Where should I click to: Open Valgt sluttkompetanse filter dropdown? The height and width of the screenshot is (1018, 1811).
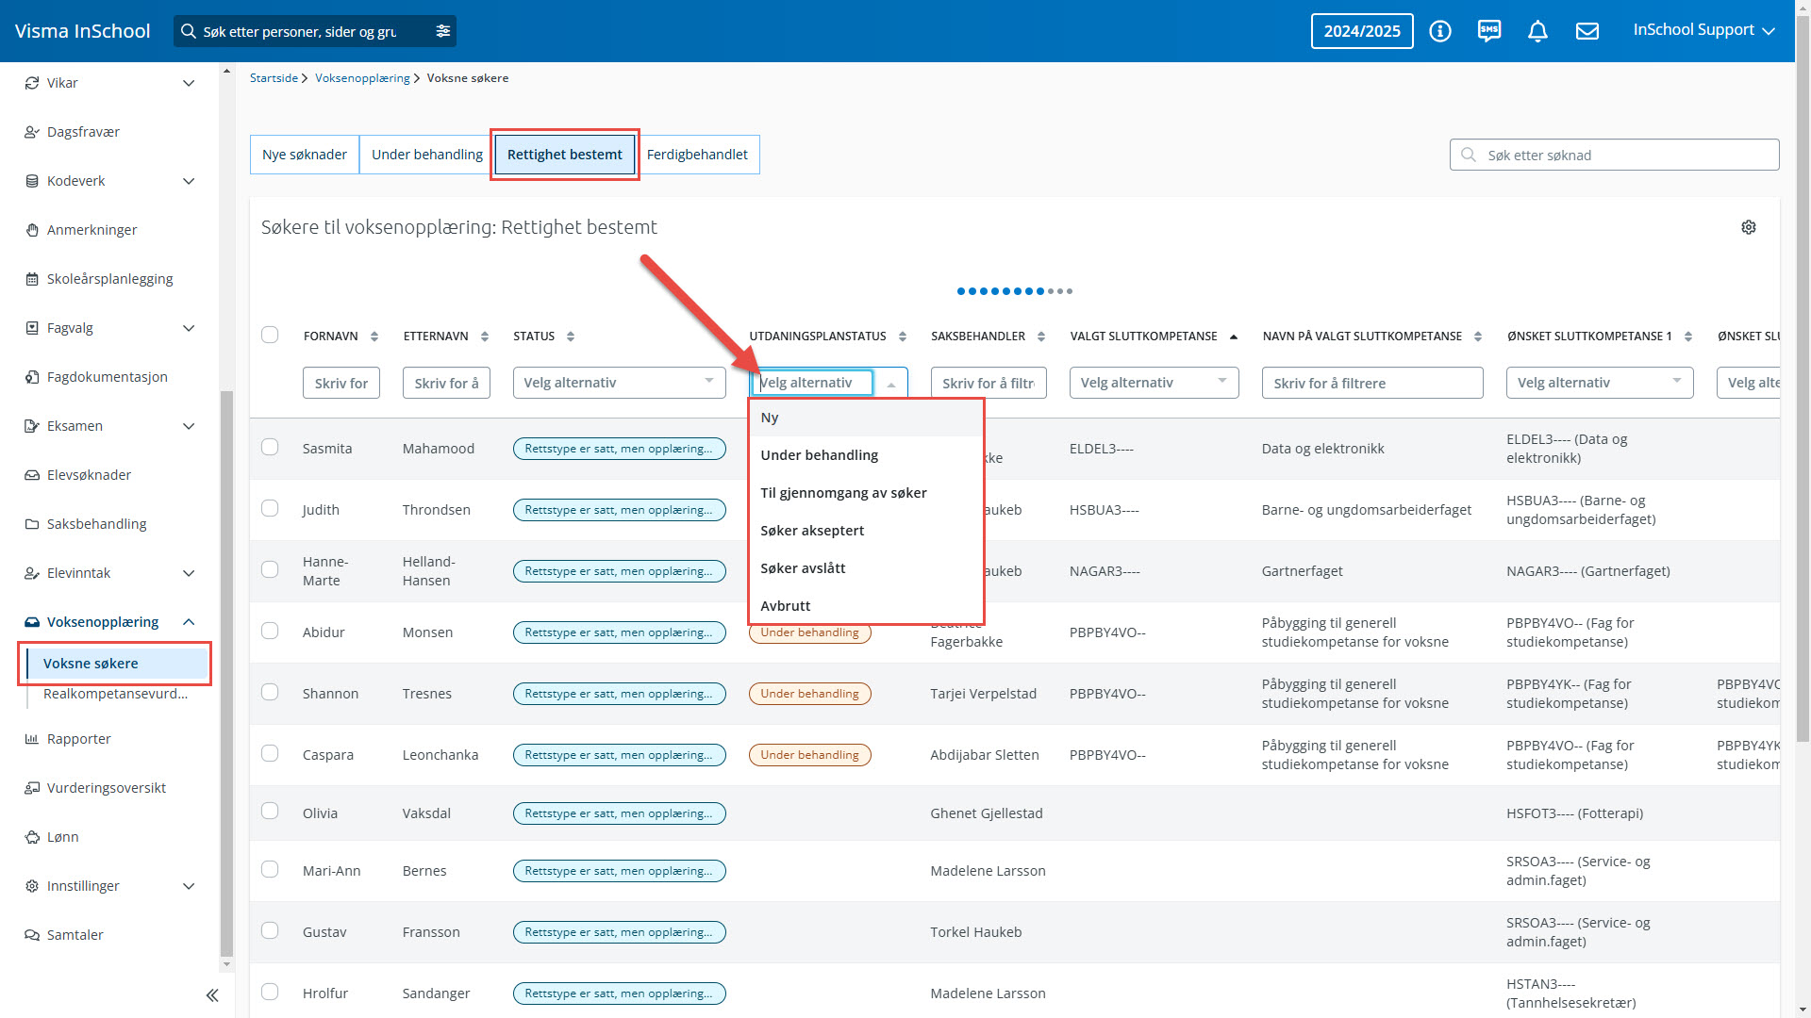tap(1154, 383)
